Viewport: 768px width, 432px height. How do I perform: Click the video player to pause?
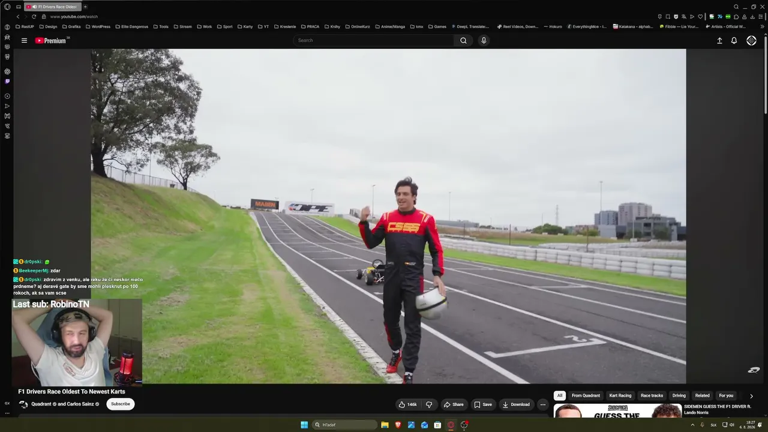[x=388, y=216]
